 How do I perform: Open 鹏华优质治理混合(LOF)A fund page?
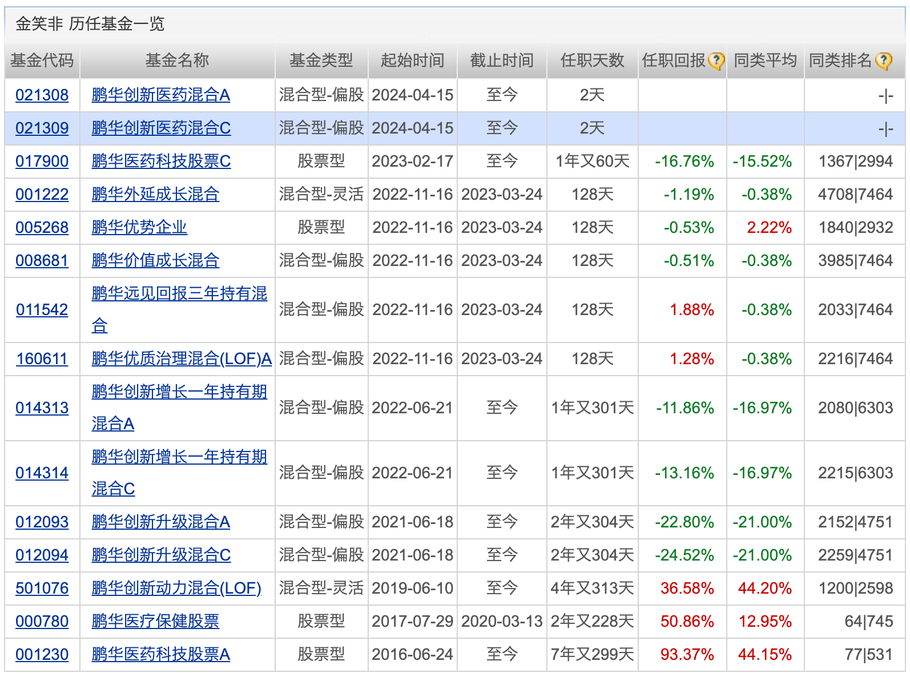pyautogui.click(x=182, y=358)
